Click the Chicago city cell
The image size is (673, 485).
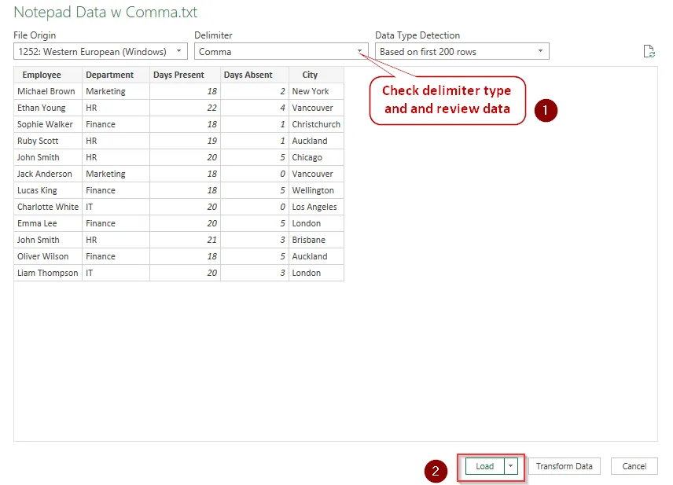click(x=316, y=157)
